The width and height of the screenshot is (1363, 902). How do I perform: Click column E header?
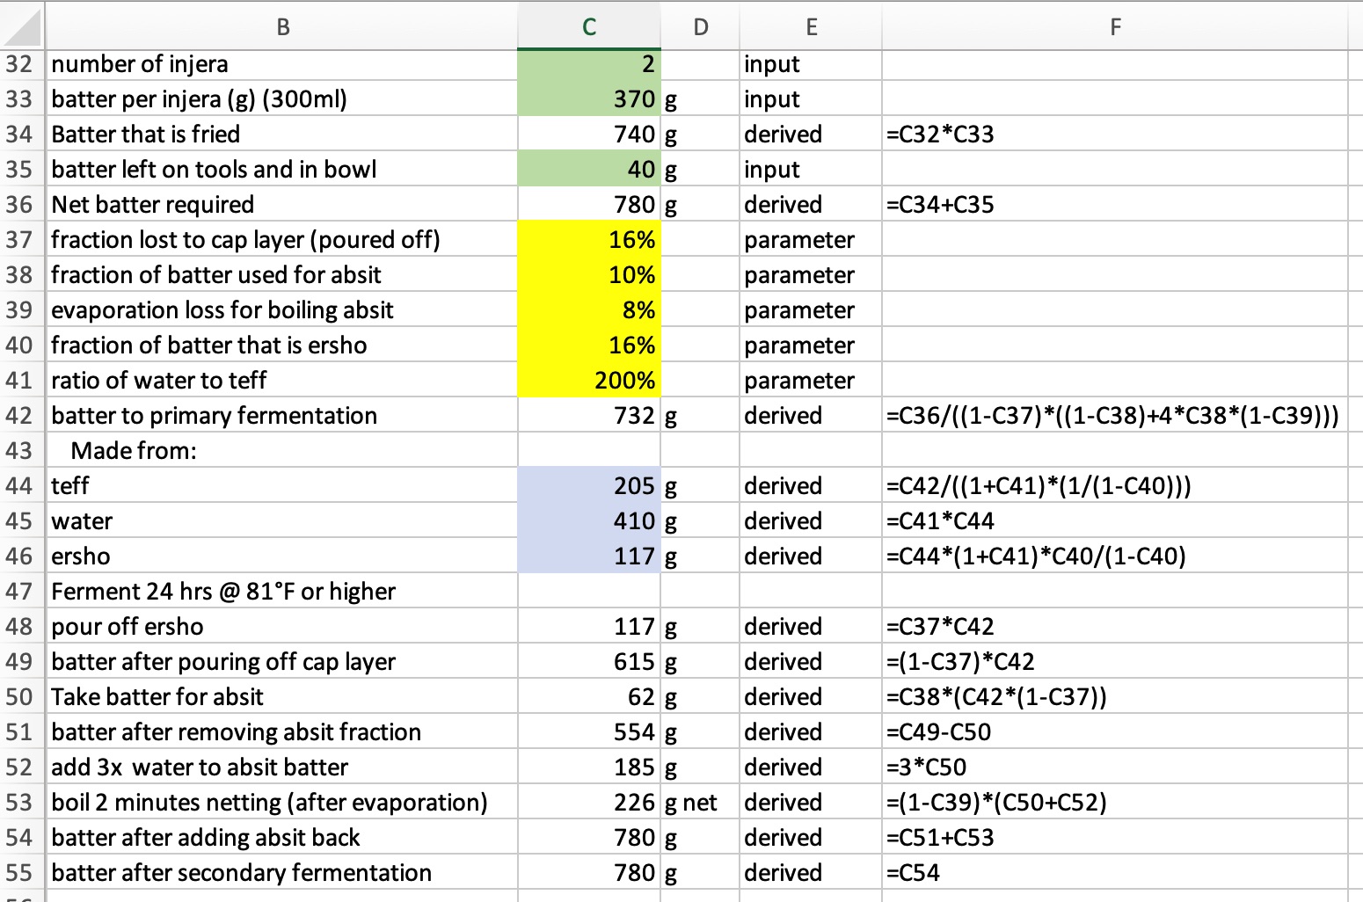tap(811, 27)
